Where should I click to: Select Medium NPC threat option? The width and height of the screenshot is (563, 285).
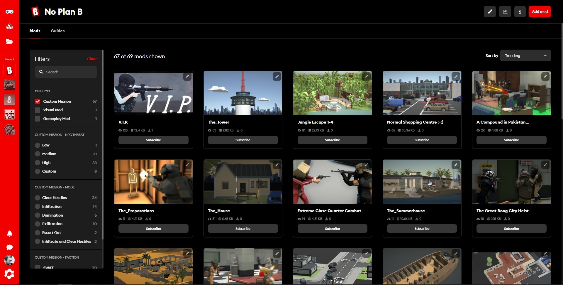[x=38, y=154]
